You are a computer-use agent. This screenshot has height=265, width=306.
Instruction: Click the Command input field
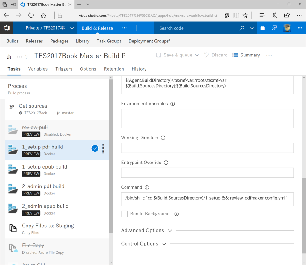(207, 199)
